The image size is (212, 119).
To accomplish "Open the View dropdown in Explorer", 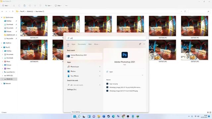I will click(x=58, y=6).
